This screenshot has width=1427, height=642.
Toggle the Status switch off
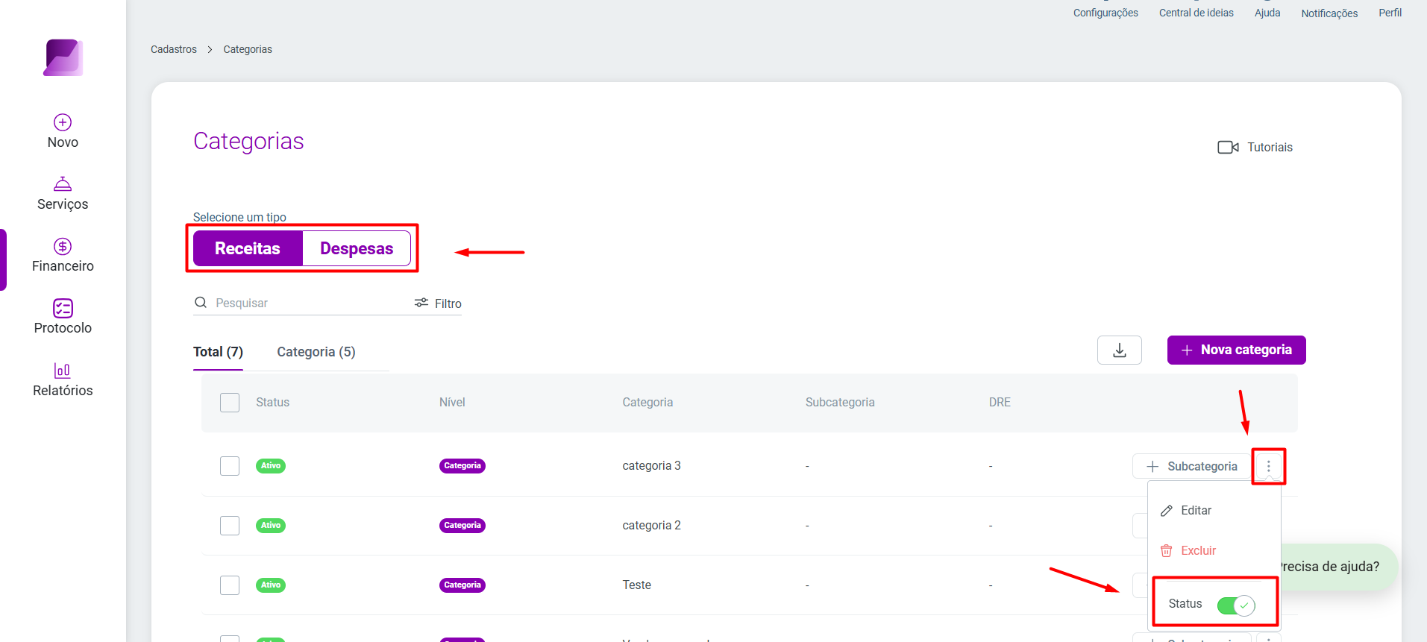[x=1235, y=605]
